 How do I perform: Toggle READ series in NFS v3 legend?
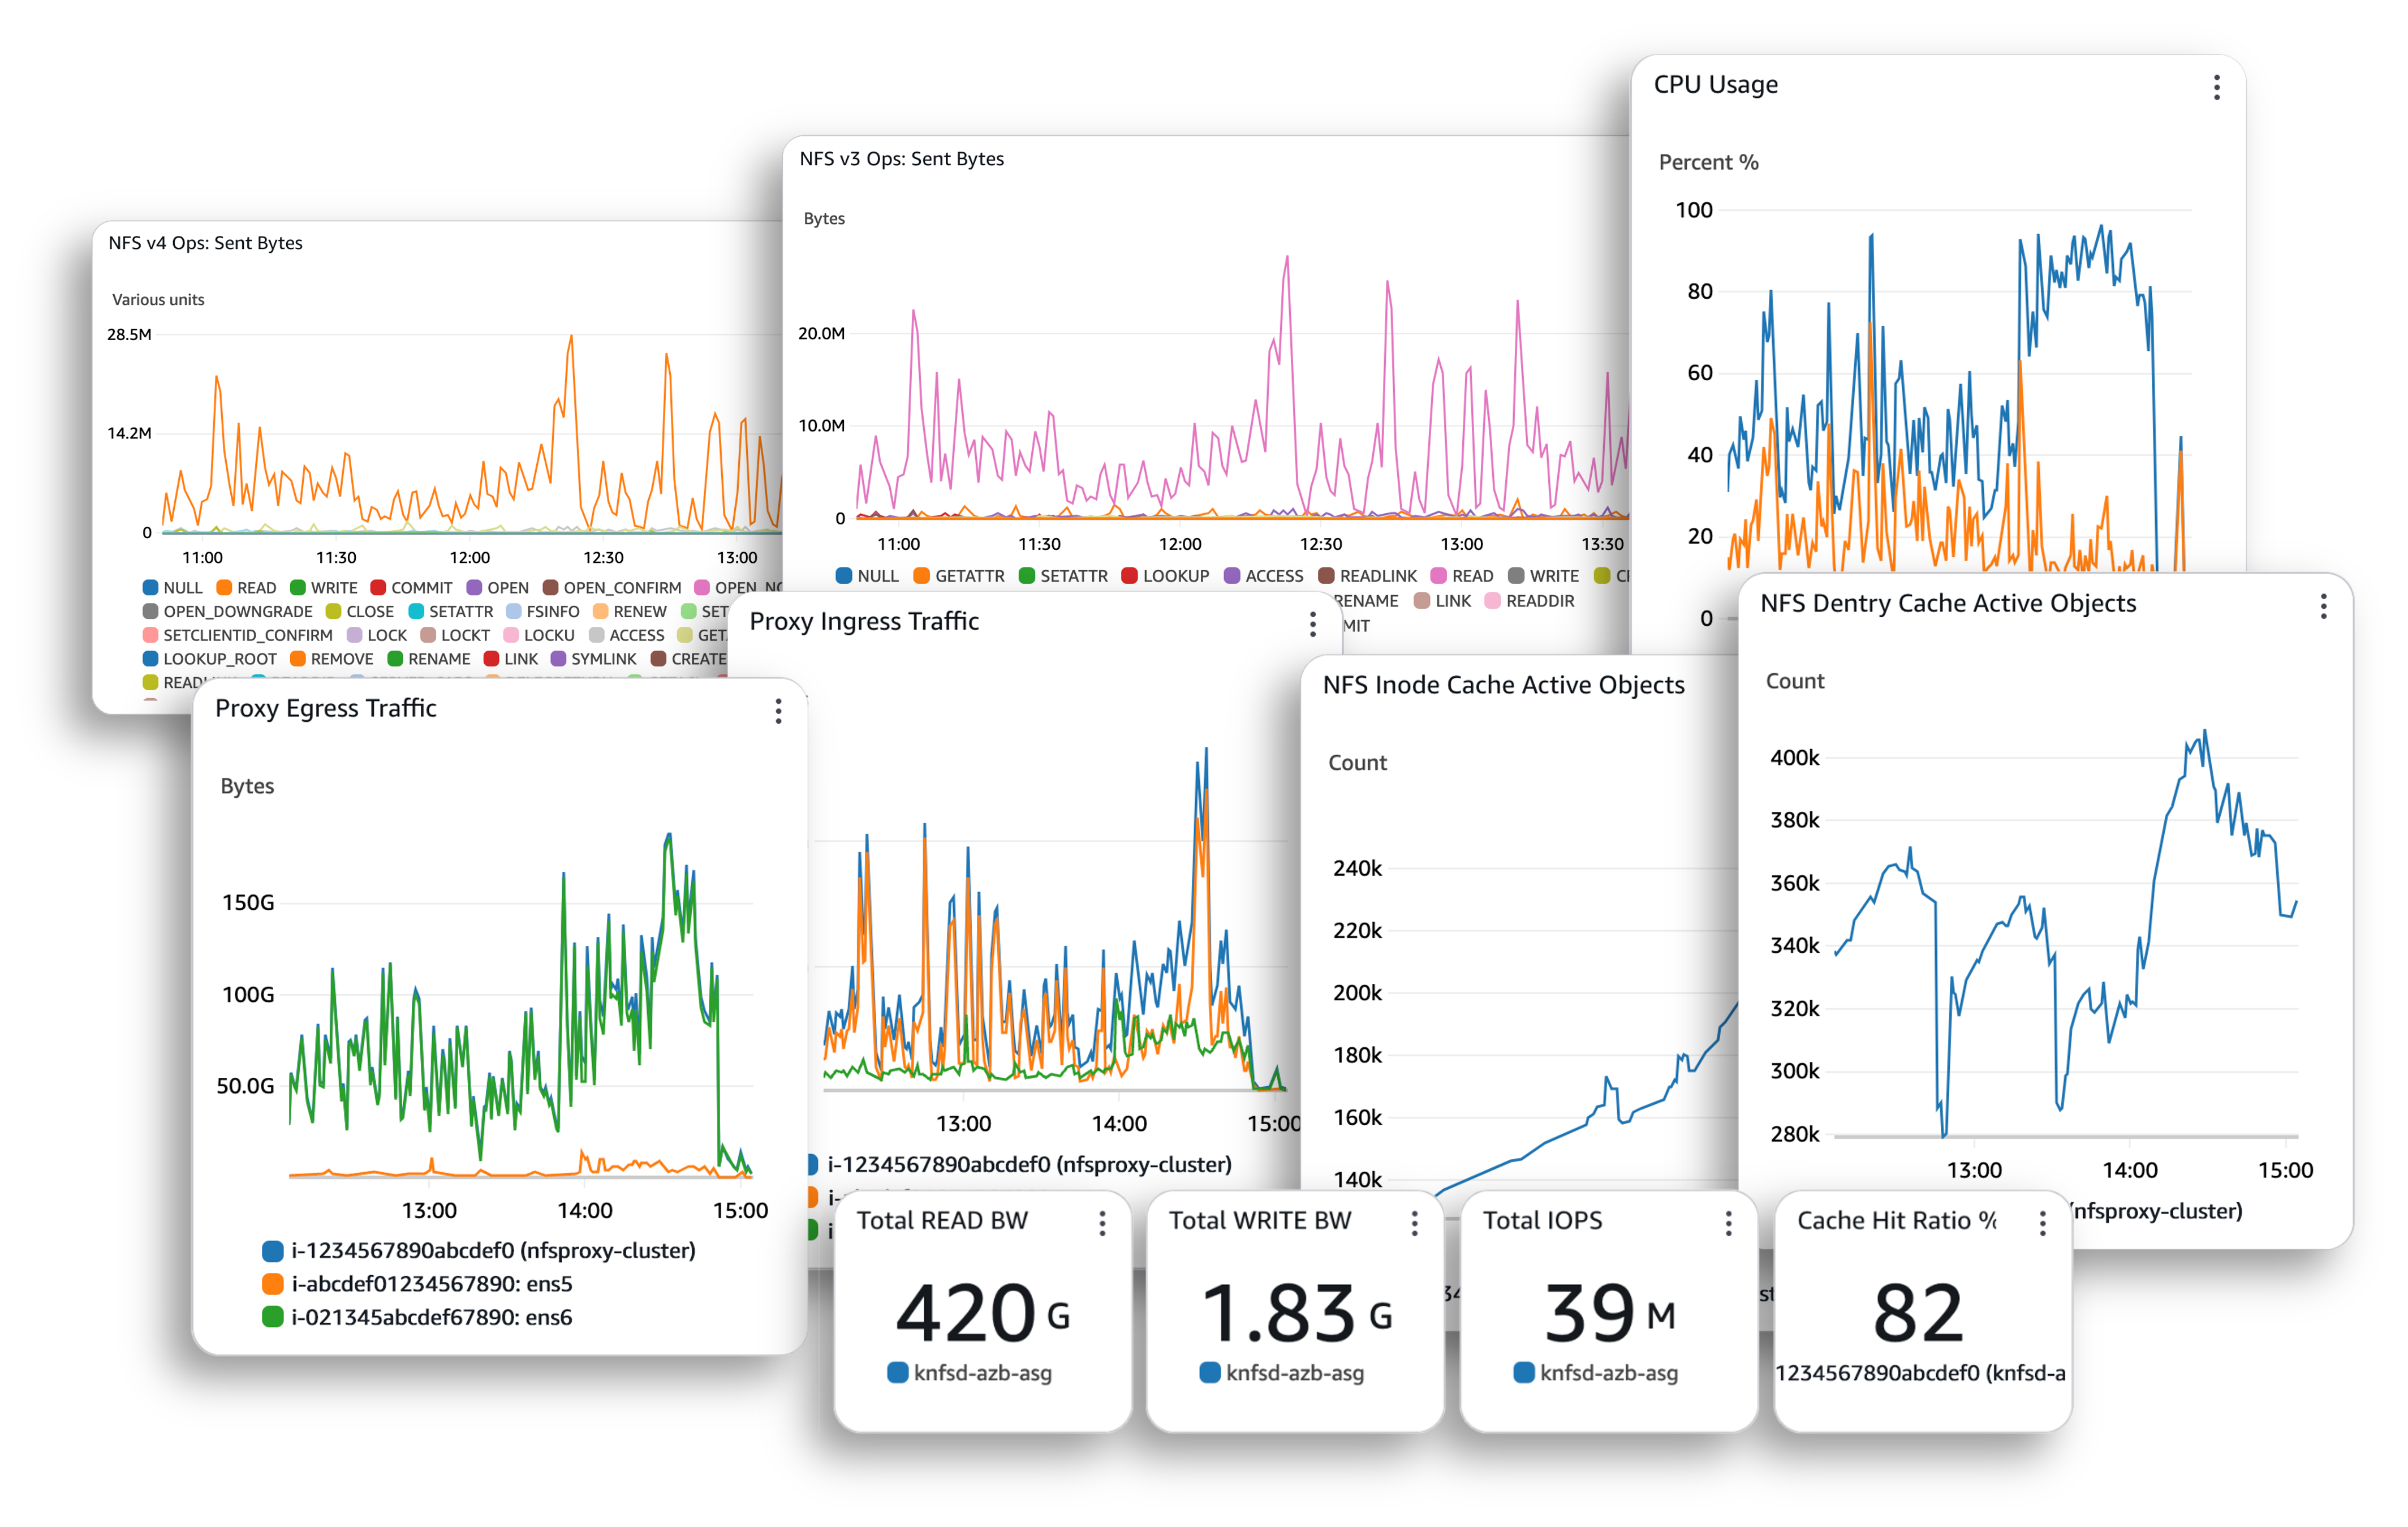point(1462,576)
